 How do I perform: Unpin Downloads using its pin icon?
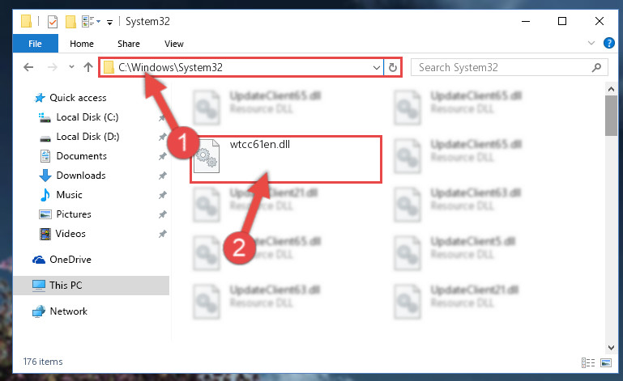[x=162, y=176]
